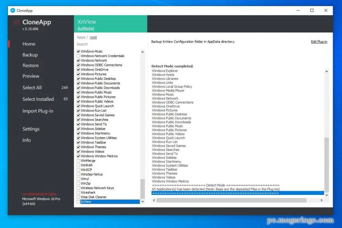Check the WinSCP checkbox

78,170
